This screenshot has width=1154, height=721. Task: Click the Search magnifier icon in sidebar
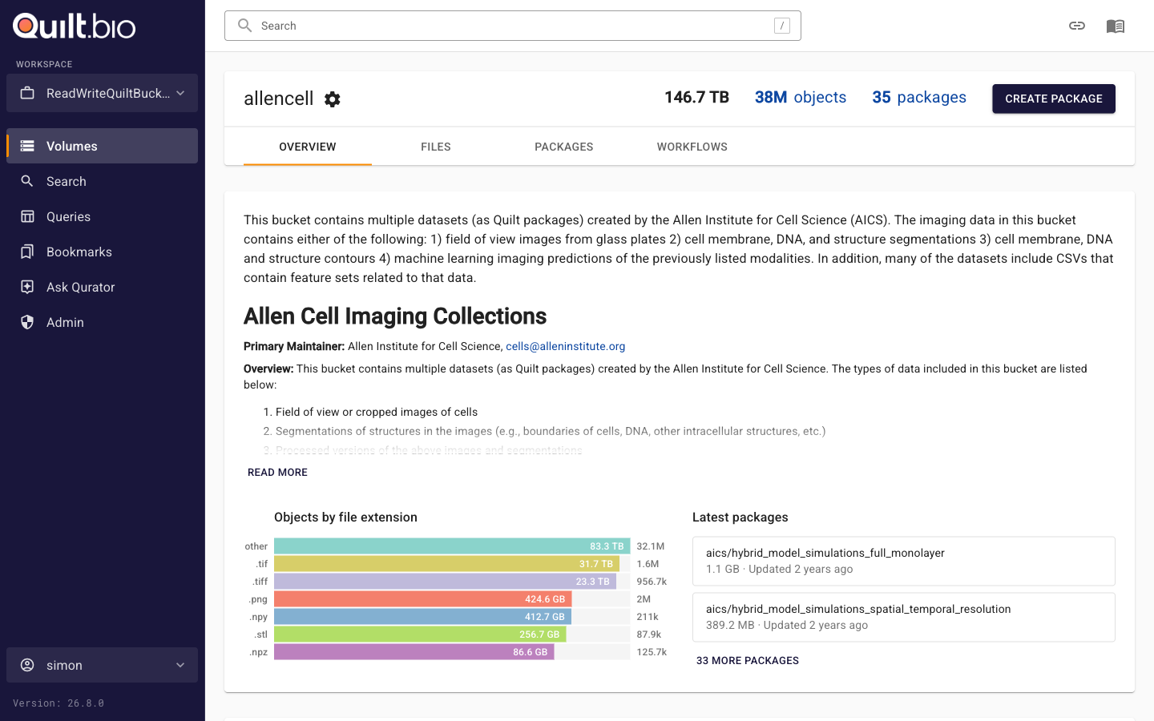tap(27, 181)
